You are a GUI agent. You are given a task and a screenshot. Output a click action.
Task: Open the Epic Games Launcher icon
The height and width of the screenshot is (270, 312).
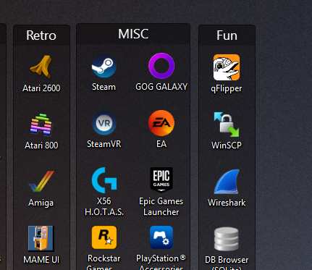pos(161,180)
